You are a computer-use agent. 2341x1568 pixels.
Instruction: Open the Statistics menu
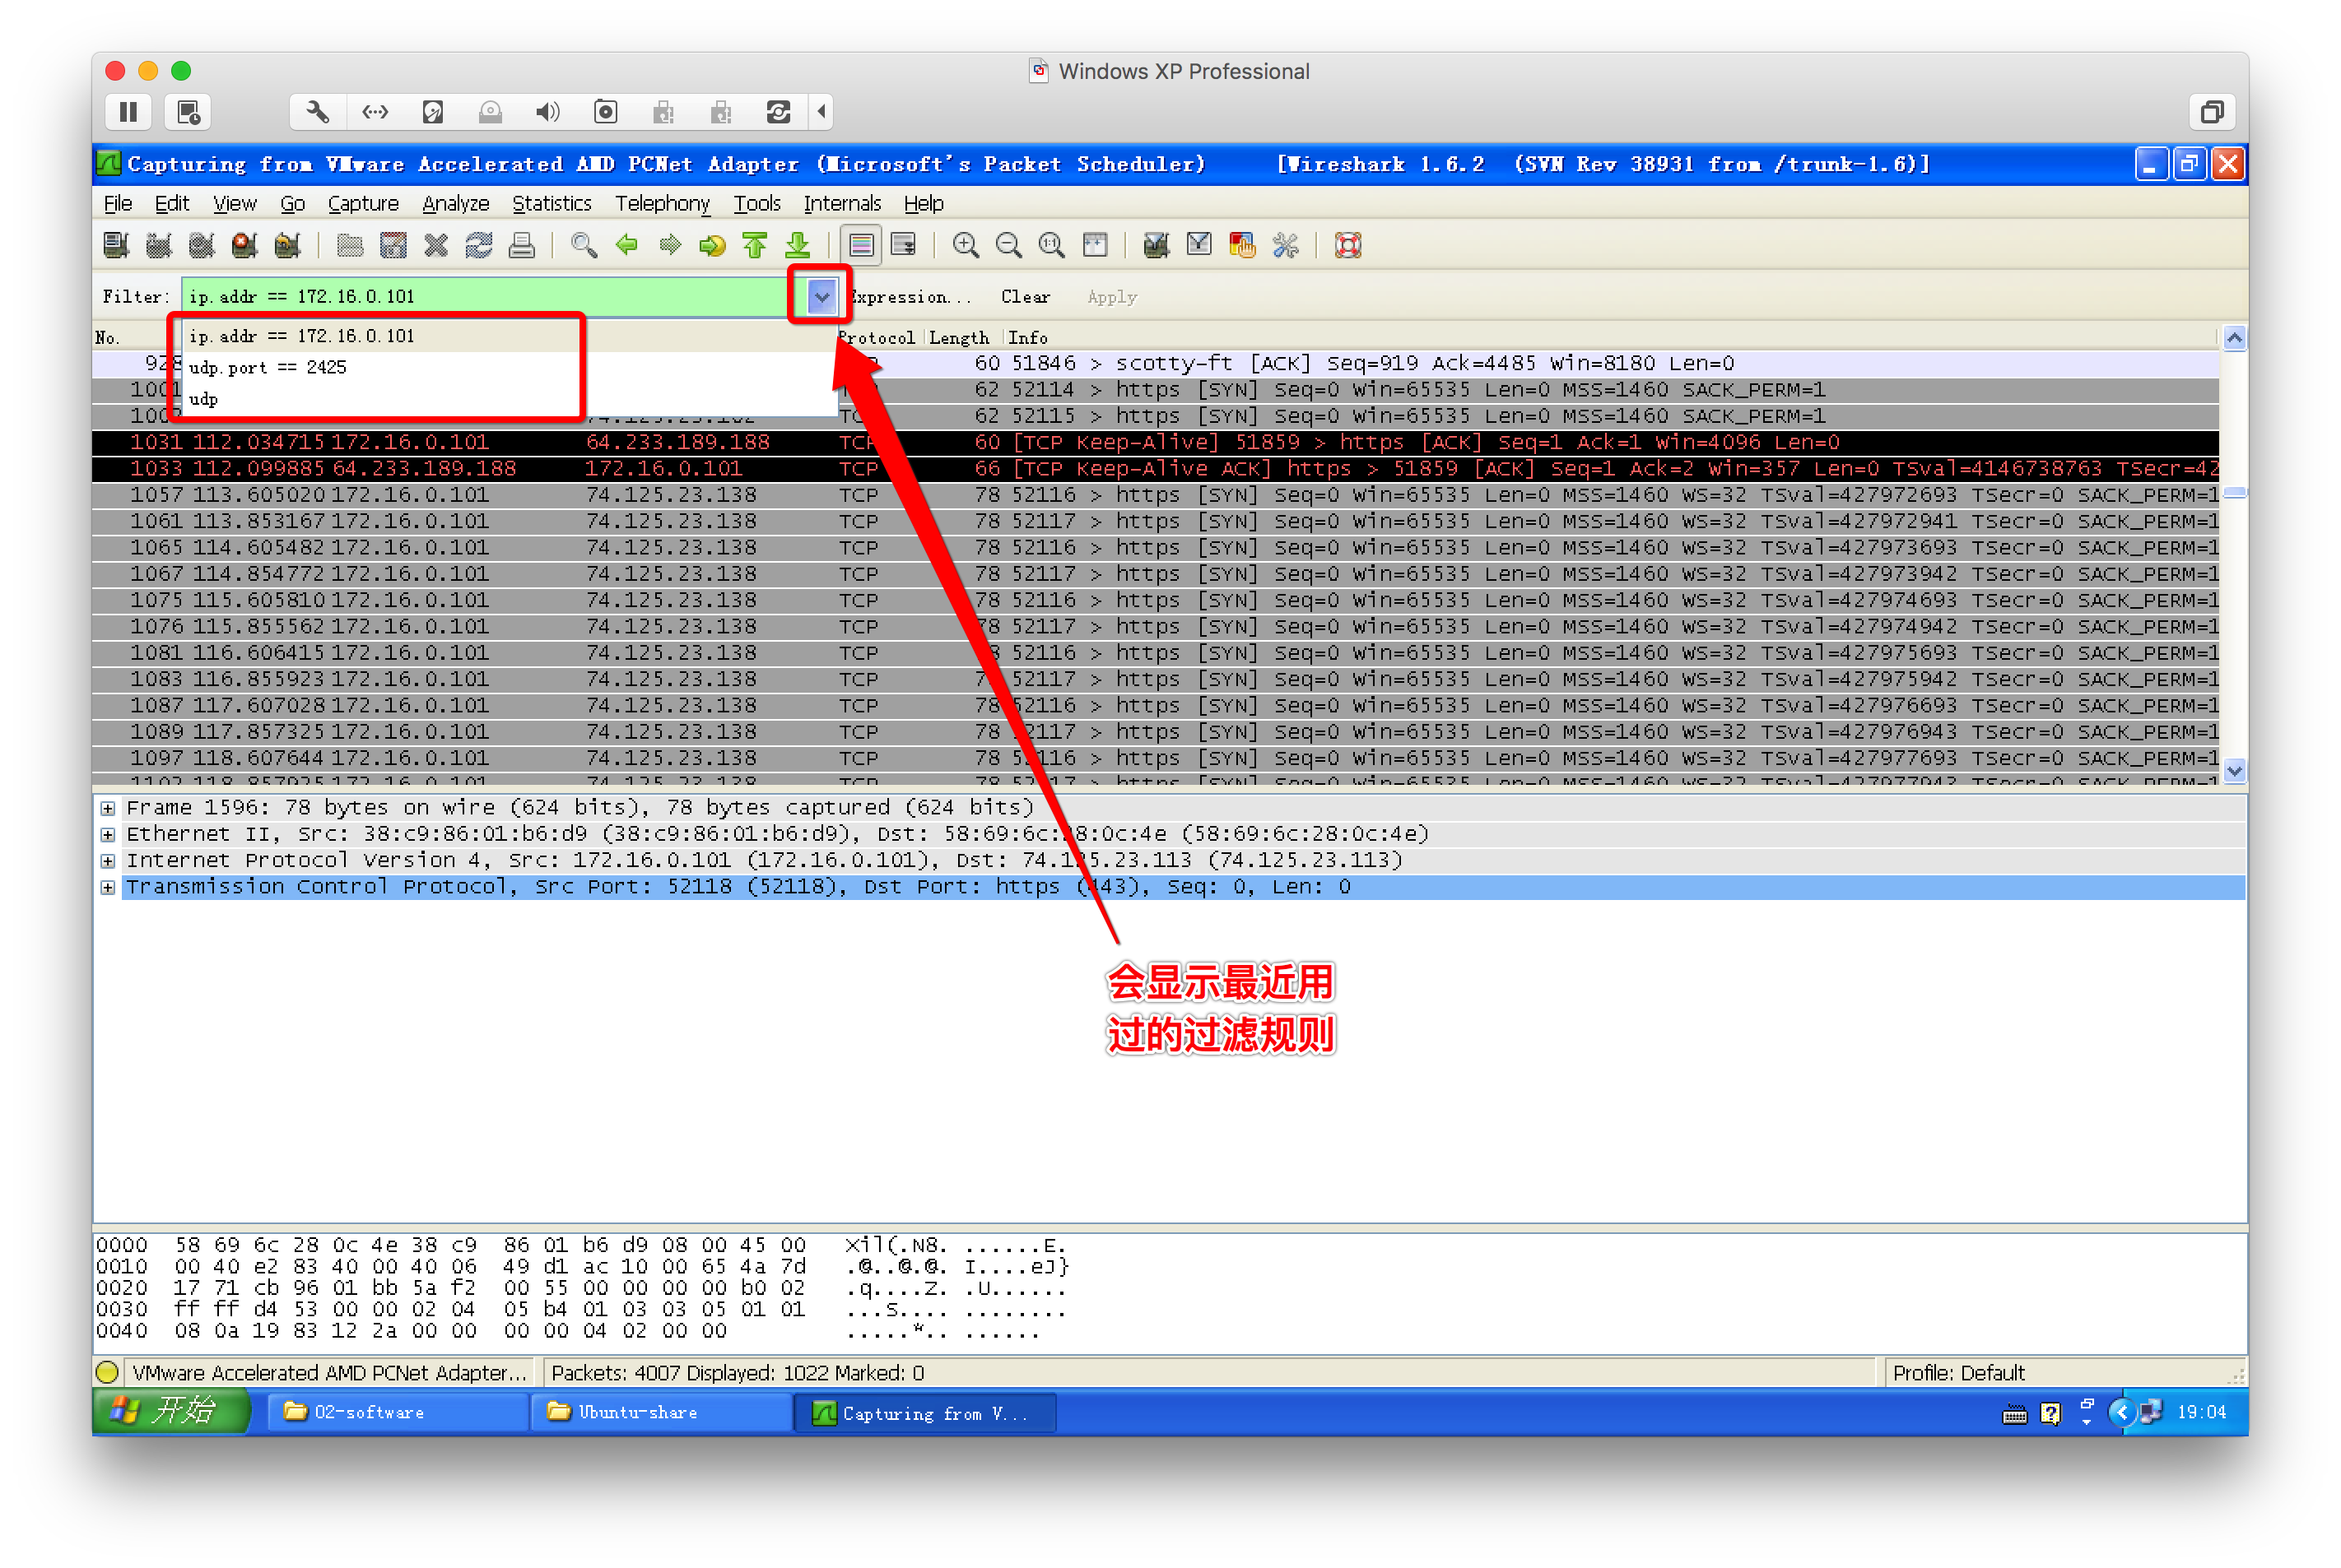click(552, 203)
